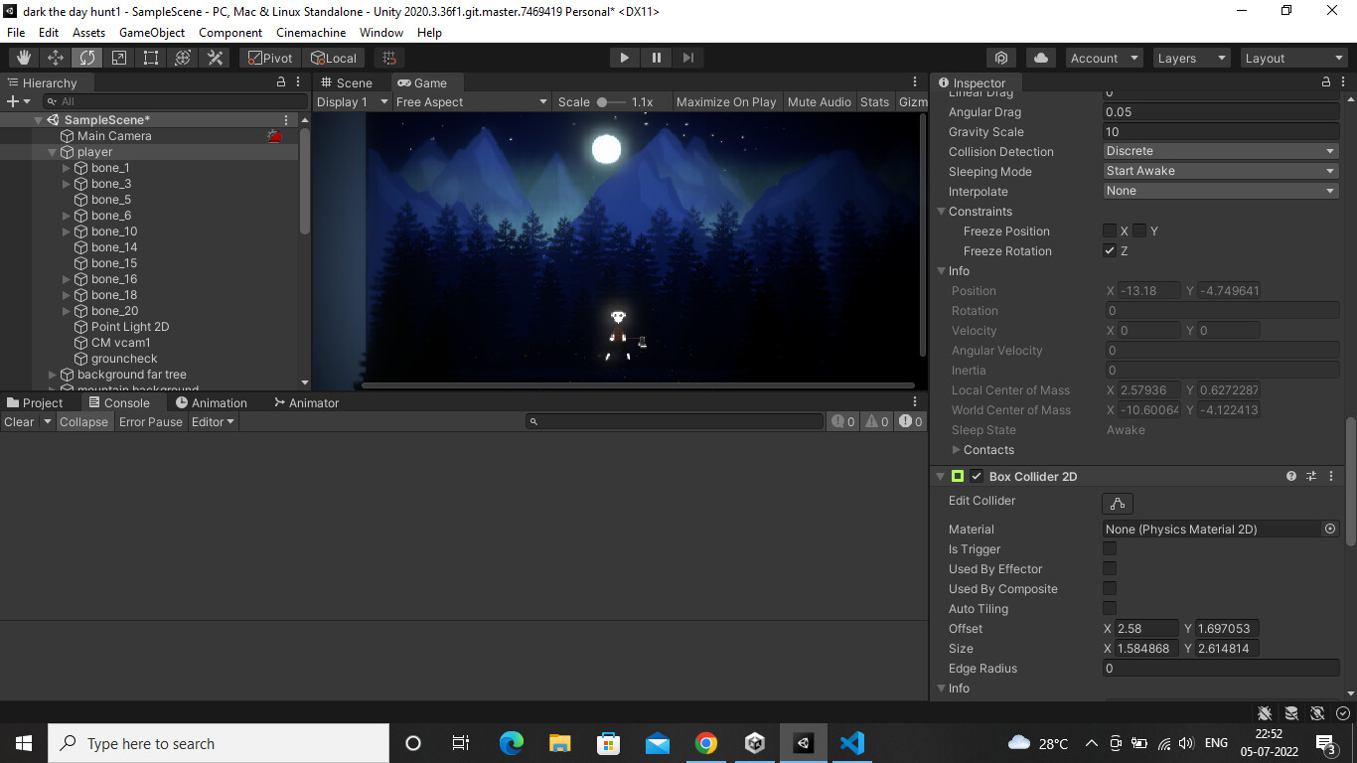
Task: Click the Play button
Action: 624,58
